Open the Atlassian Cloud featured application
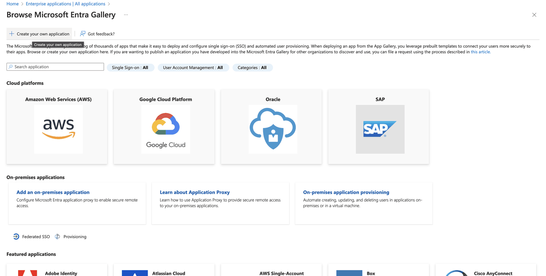546x276 pixels. pyautogui.click(x=164, y=270)
